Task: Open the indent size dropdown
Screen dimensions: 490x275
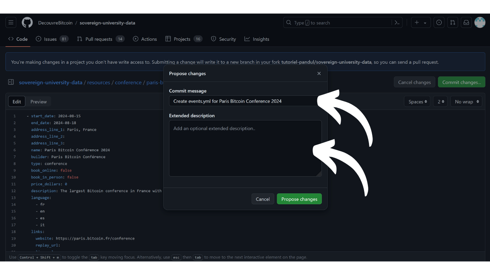Action: pyautogui.click(x=441, y=102)
